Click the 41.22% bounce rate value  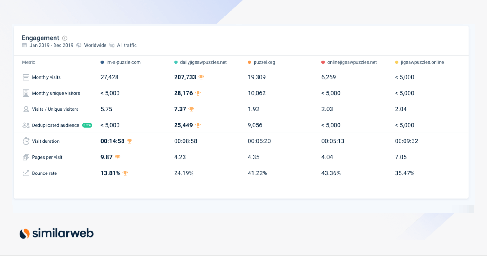257,173
